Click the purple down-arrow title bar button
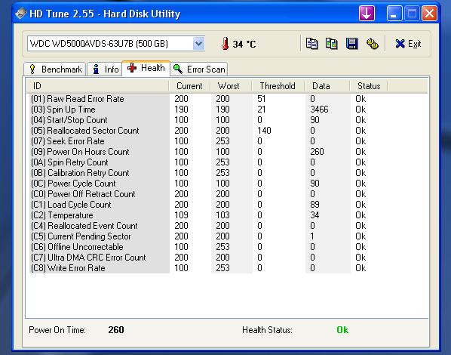The image size is (451, 355). [367, 14]
